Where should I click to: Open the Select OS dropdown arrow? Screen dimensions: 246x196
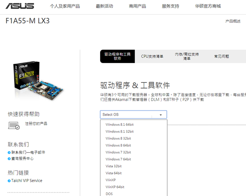pyautogui.click(x=161, y=115)
